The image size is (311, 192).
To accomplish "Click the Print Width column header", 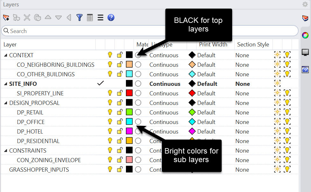I will coord(213,45).
